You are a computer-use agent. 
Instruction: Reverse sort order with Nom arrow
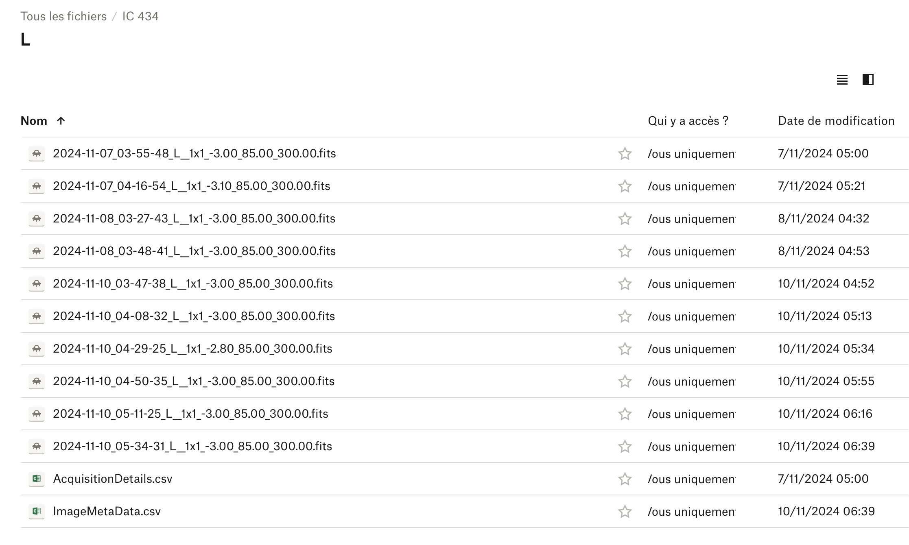coord(61,121)
